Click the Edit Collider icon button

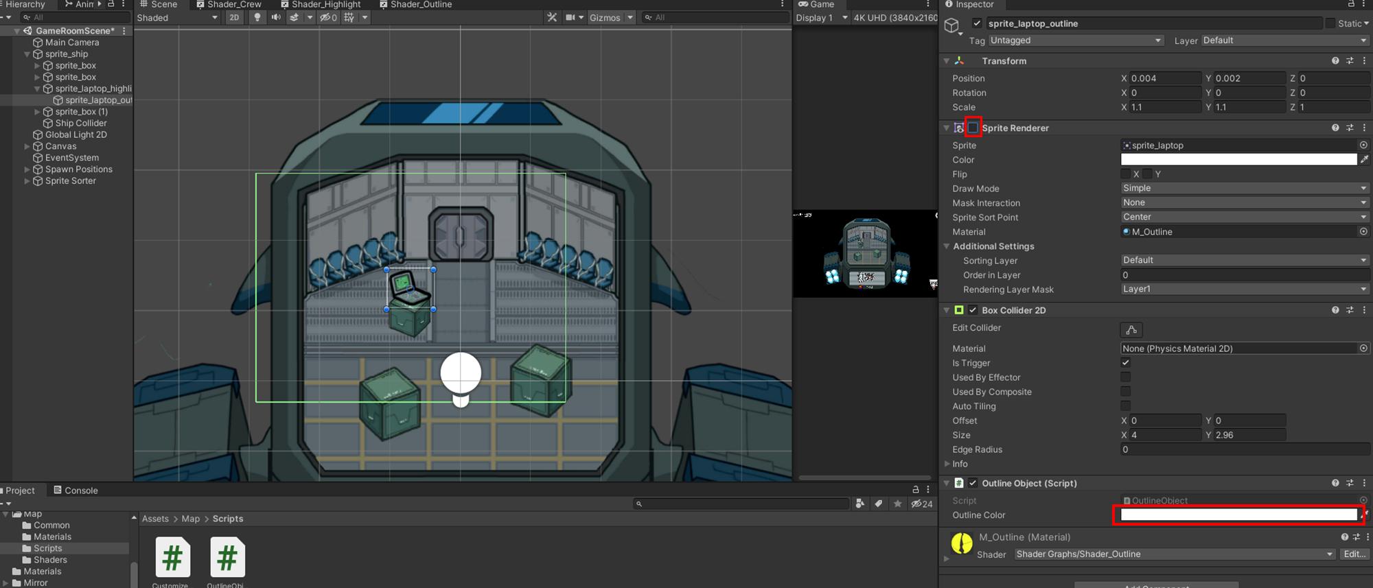(1131, 330)
